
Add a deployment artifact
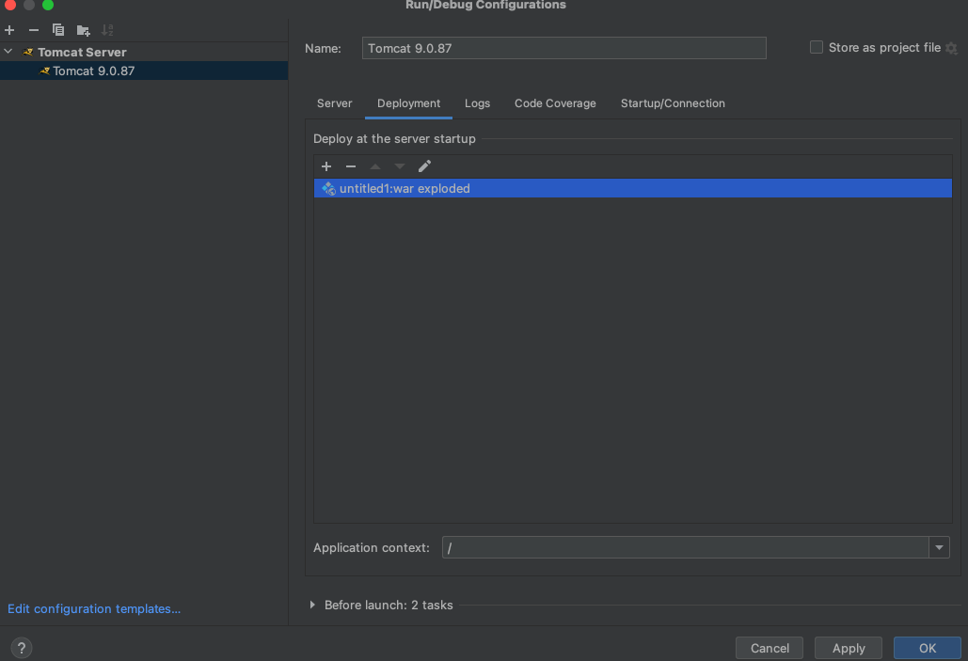point(325,166)
